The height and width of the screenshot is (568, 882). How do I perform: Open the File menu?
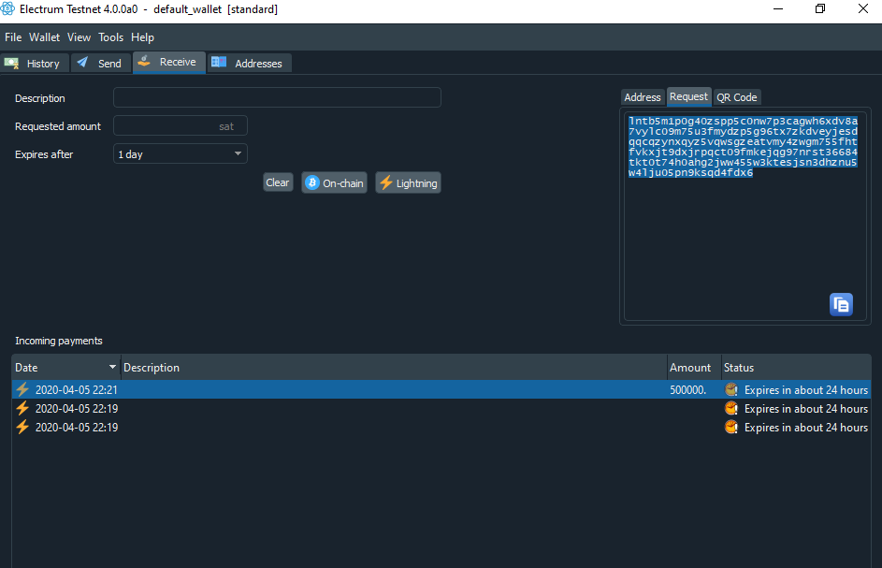[13, 37]
